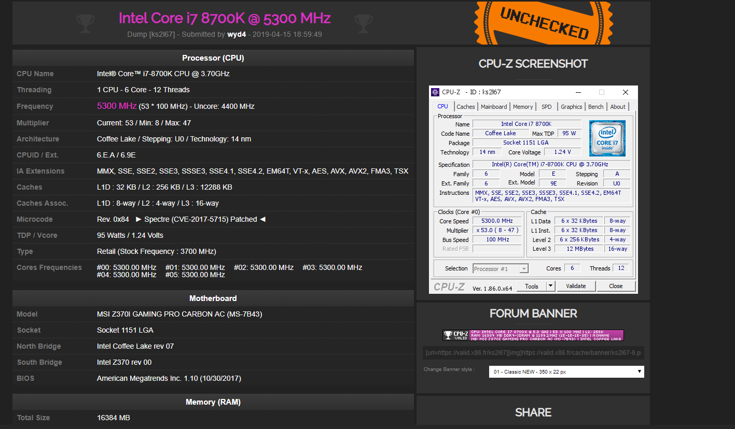
Task: Click the CPU-Z window title icon
Action: tap(435, 92)
